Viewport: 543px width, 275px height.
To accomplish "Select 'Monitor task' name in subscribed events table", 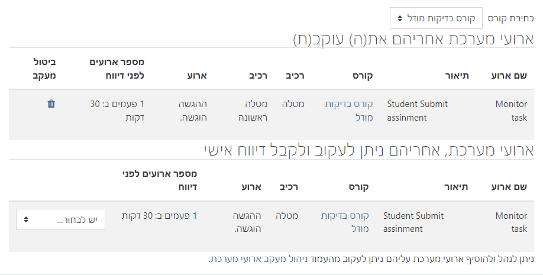I will 511,111.
